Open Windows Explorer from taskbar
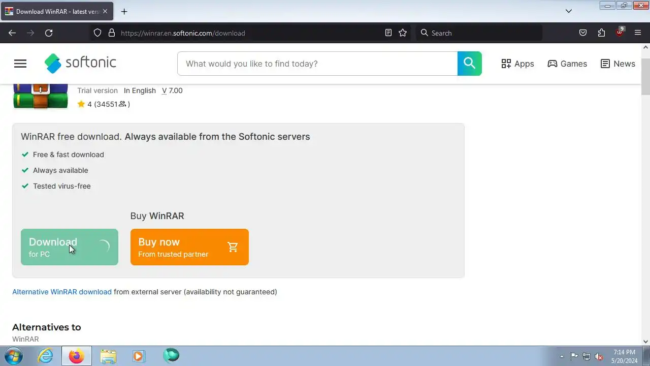 pos(108,356)
